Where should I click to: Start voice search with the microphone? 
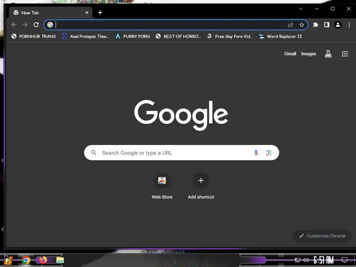pyautogui.click(x=256, y=153)
